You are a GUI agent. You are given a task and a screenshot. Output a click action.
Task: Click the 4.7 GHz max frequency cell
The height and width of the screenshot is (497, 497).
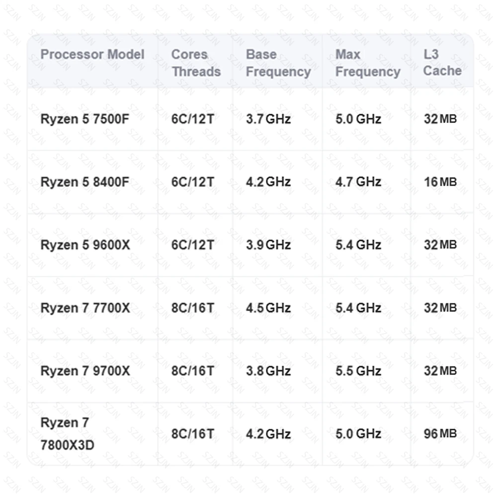(358, 182)
